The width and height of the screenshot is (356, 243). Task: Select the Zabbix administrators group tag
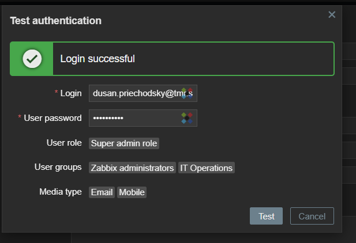[x=132, y=168]
